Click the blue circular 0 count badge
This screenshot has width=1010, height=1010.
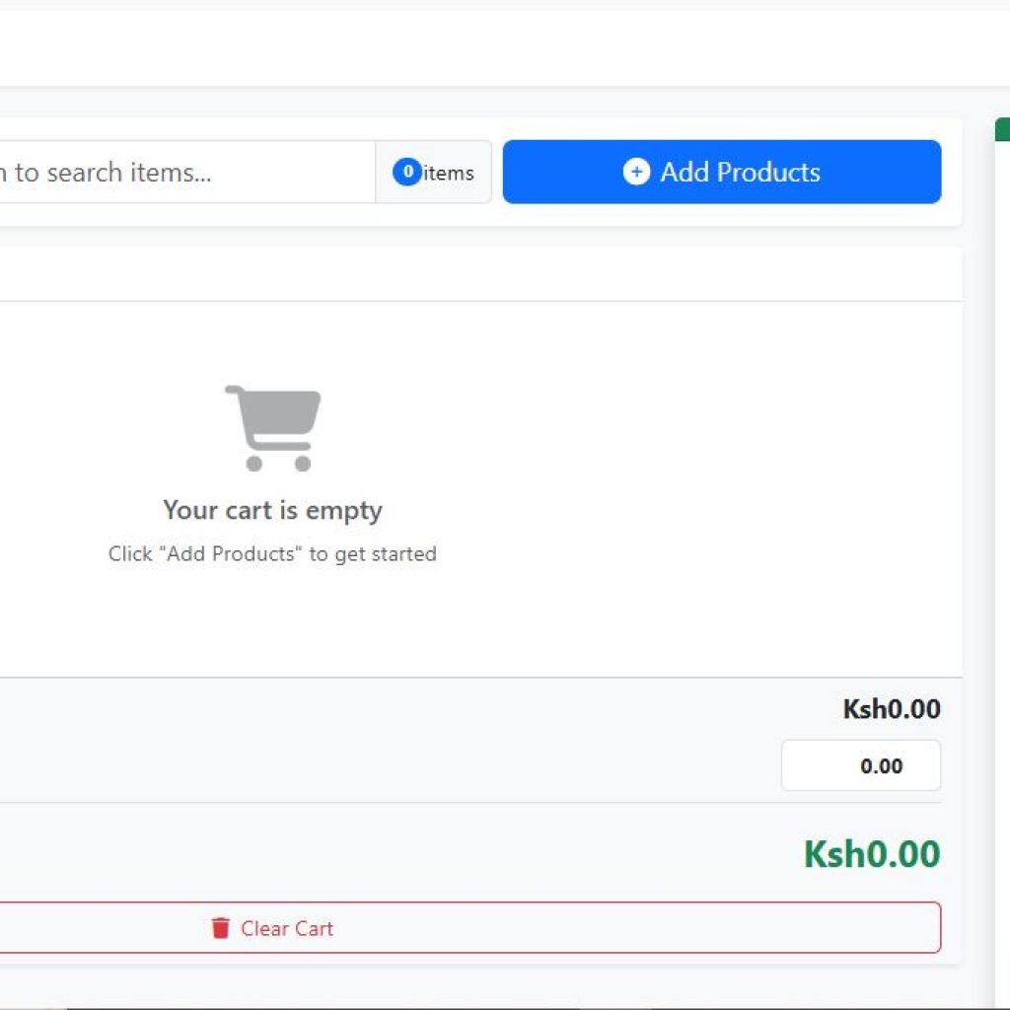tap(406, 172)
